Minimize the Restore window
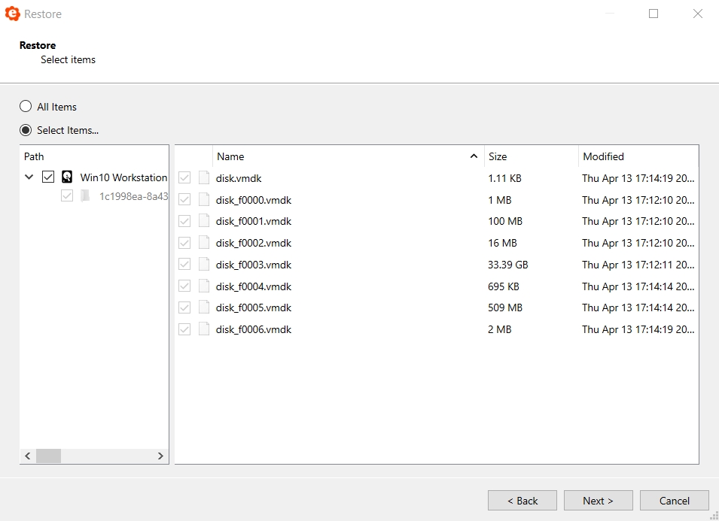Screen dimensions: 719x521 [x=609, y=14]
